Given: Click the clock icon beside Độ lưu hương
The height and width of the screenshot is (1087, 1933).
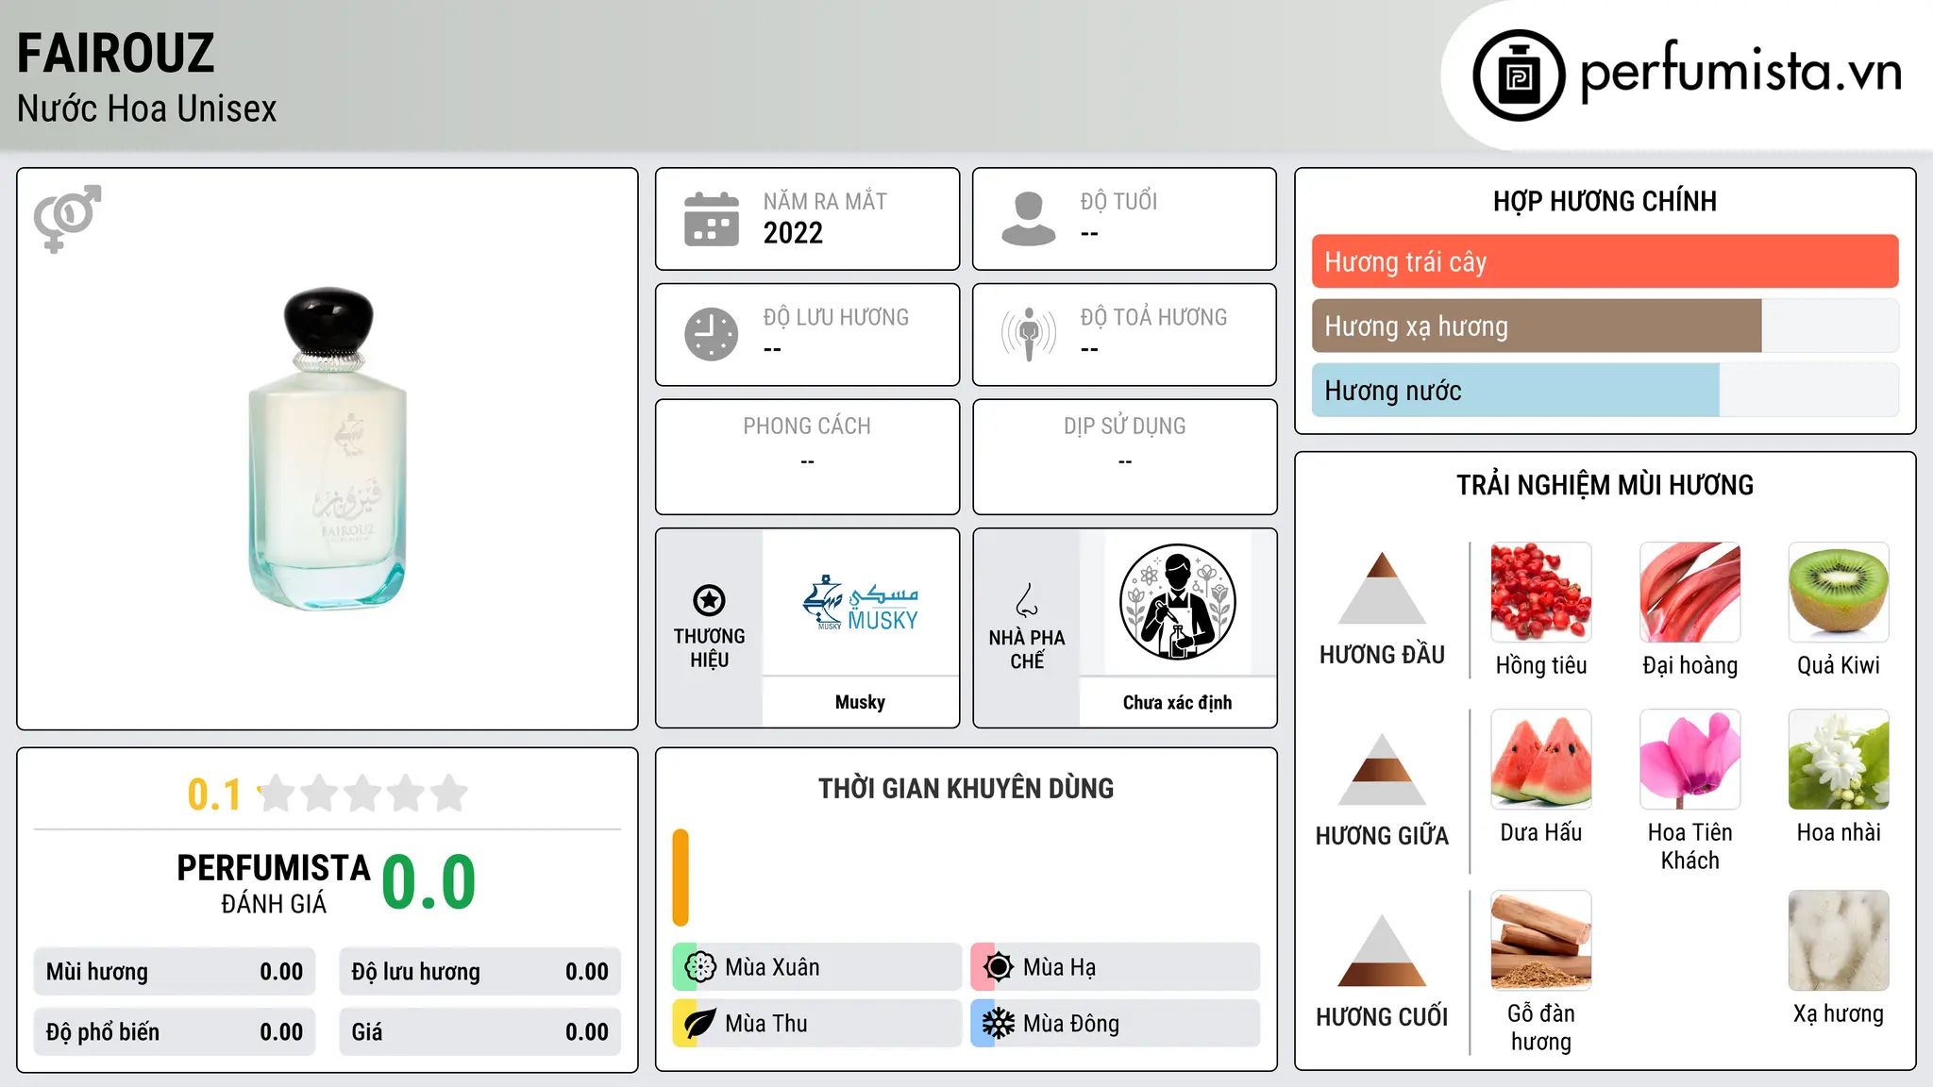Looking at the screenshot, I should 712,334.
